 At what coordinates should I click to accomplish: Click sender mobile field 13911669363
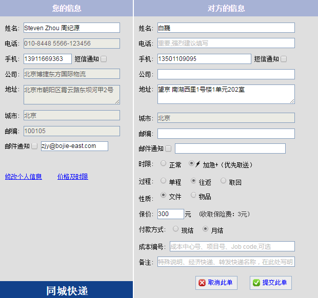[x=48, y=59]
